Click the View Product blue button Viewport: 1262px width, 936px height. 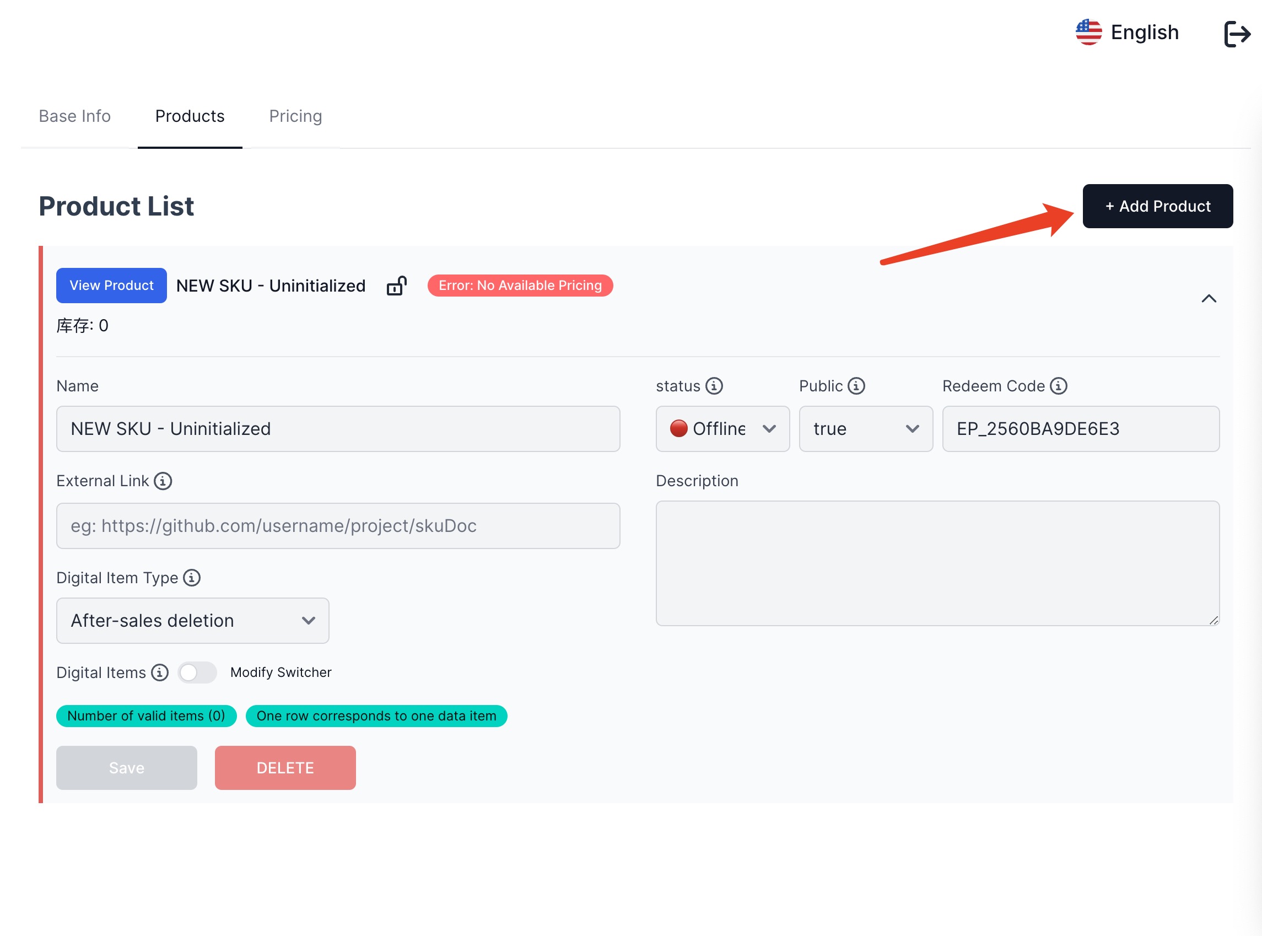coord(110,285)
